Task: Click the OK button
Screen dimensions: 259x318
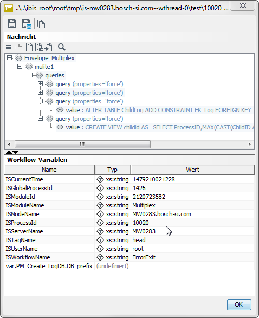Action: click(239, 304)
